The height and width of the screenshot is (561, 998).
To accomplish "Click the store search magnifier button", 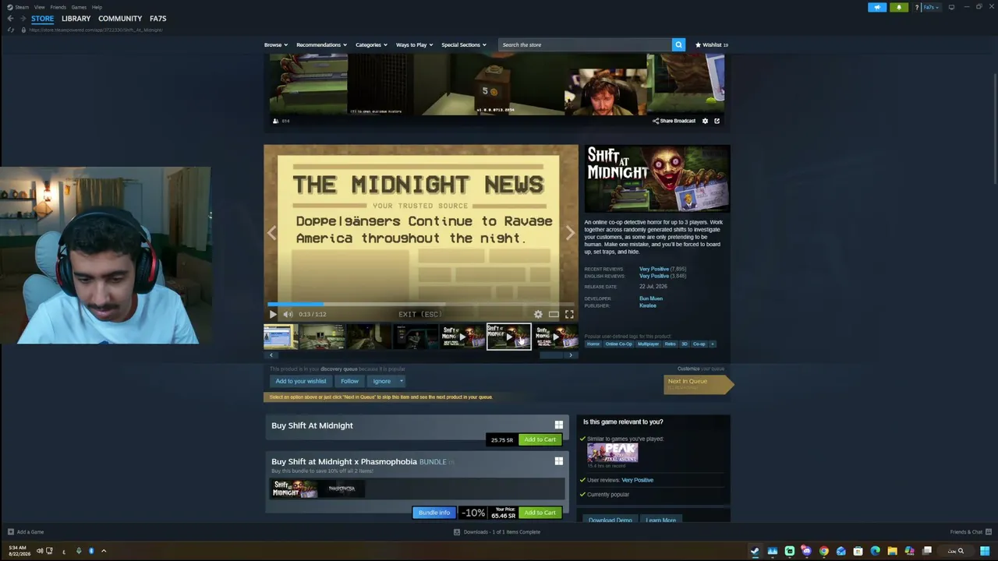I will pos(678,44).
